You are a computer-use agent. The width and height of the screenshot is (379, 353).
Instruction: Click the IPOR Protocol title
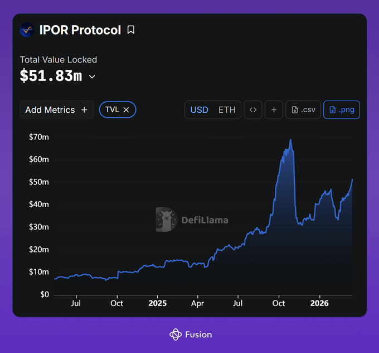(x=80, y=30)
